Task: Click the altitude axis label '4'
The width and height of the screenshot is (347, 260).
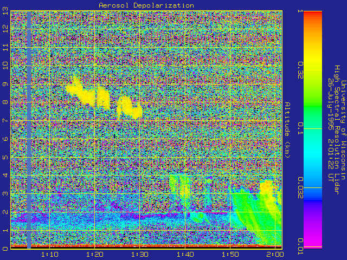Action: 5,175
